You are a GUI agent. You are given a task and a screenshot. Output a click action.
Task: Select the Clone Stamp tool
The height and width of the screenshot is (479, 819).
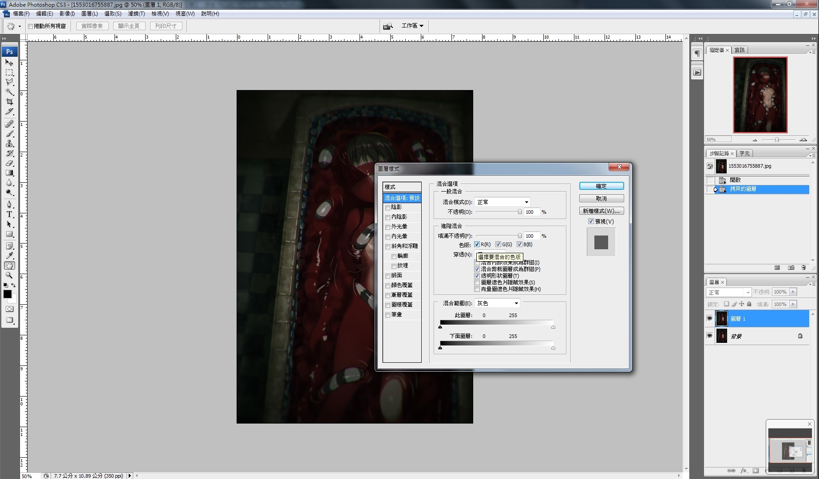click(9, 143)
